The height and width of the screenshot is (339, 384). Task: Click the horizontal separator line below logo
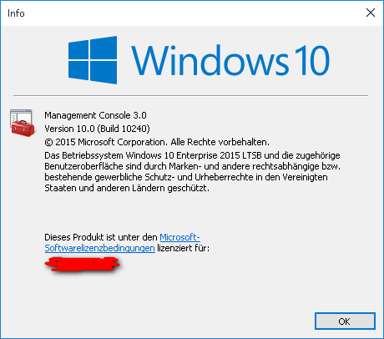click(190, 95)
